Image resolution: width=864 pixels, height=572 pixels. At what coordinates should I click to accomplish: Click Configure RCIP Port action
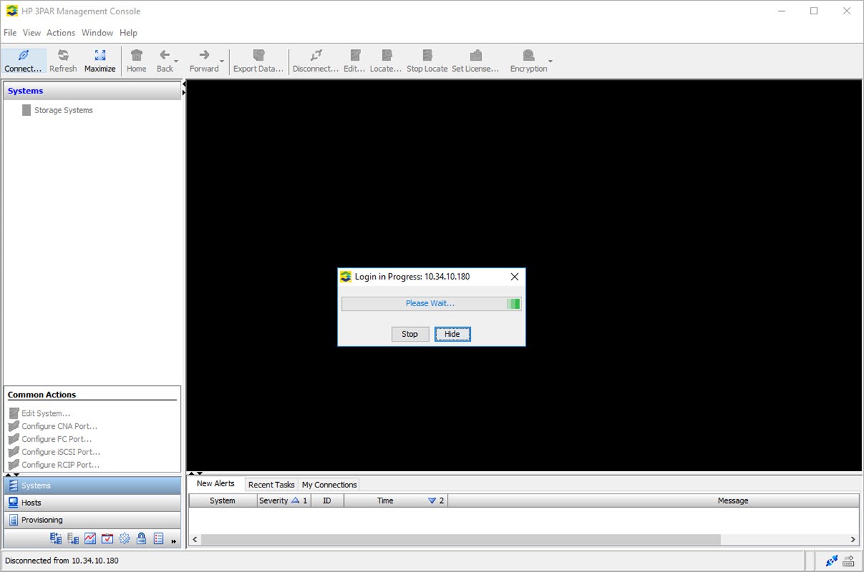[x=60, y=465]
